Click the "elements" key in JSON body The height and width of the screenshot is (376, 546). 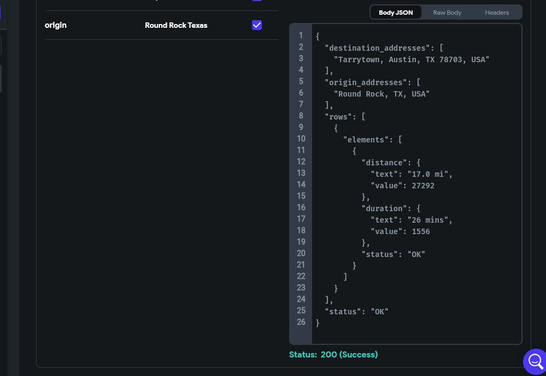coord(366,140)
